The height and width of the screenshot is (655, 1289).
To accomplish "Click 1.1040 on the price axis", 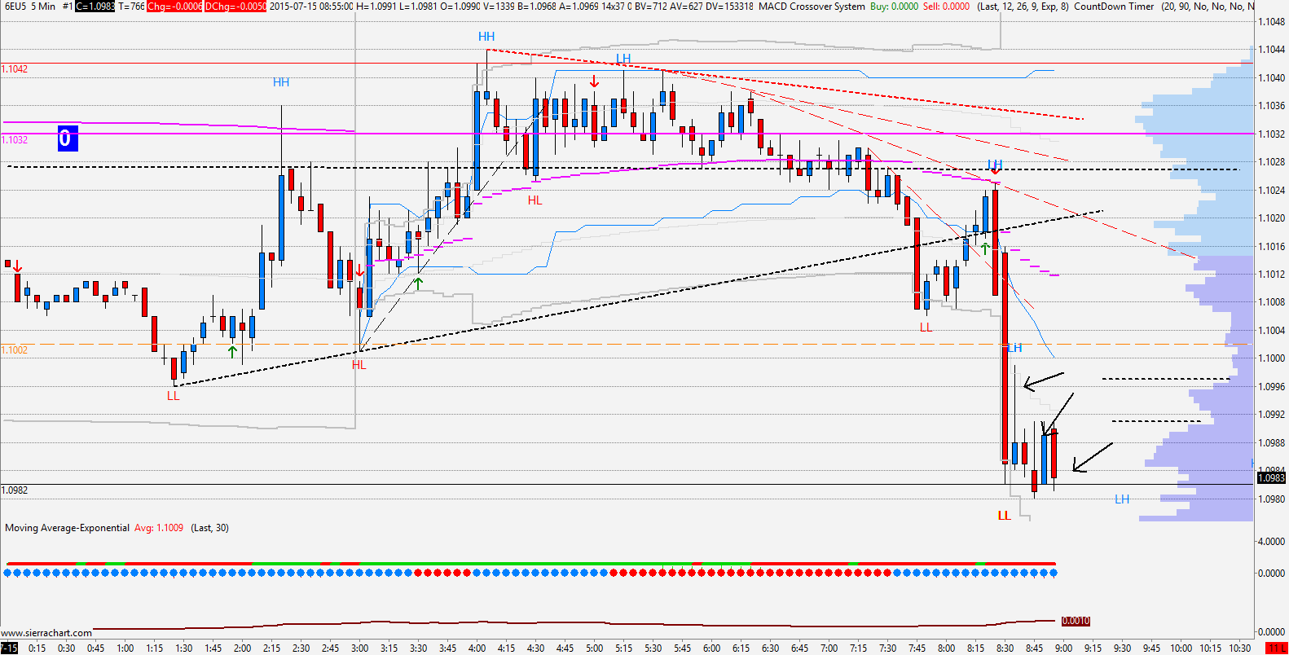I will tap(1272, 78).
